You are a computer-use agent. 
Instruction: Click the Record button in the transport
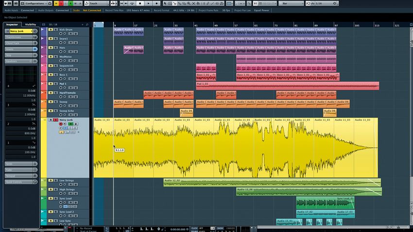click(156, 3)
